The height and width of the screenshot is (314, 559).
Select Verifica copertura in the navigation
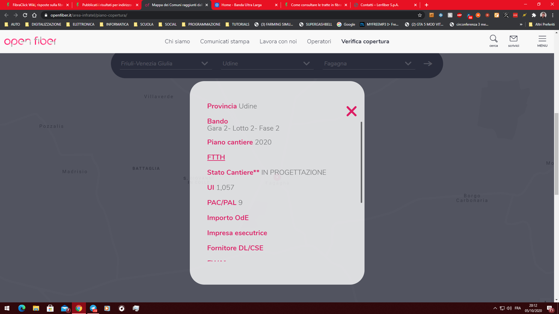coord(365,41)
